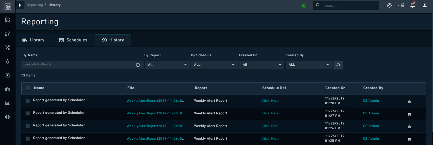This screenshot has height=145, width=433.
Task: Open the lightning bolt sidebar icon
Action: point(7,75)
